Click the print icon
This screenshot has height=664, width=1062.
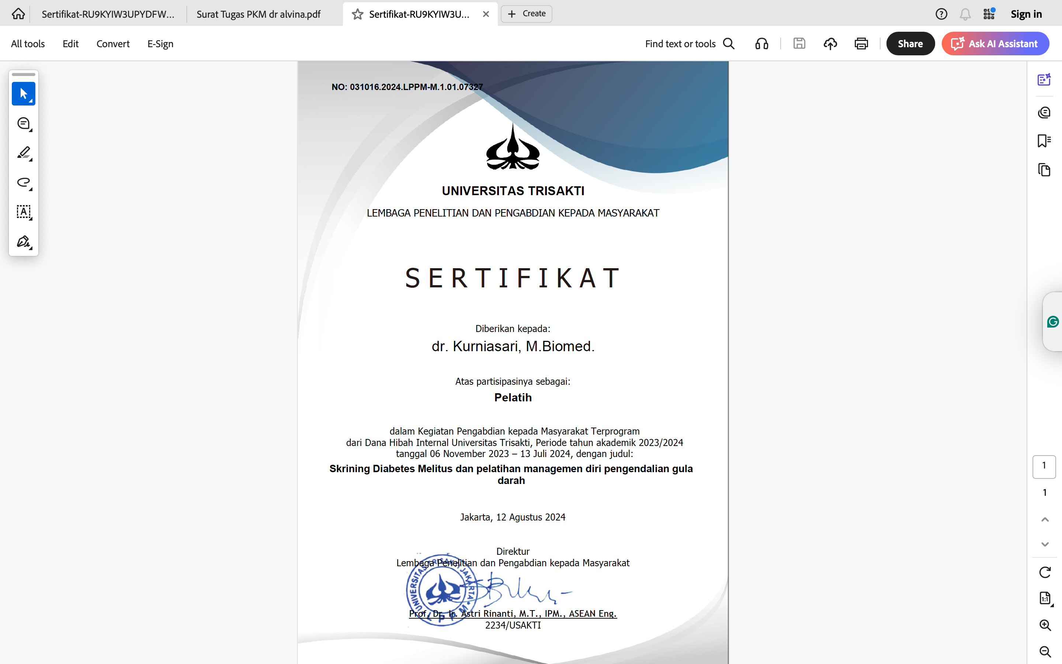tap(861, 44)
